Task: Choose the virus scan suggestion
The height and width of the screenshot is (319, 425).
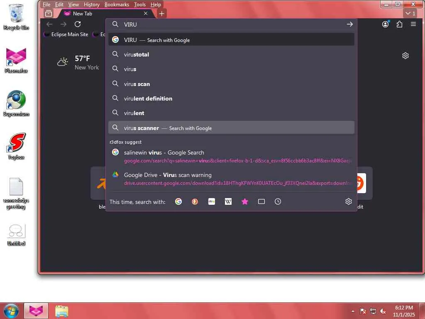Action: [x=231, y=84]
